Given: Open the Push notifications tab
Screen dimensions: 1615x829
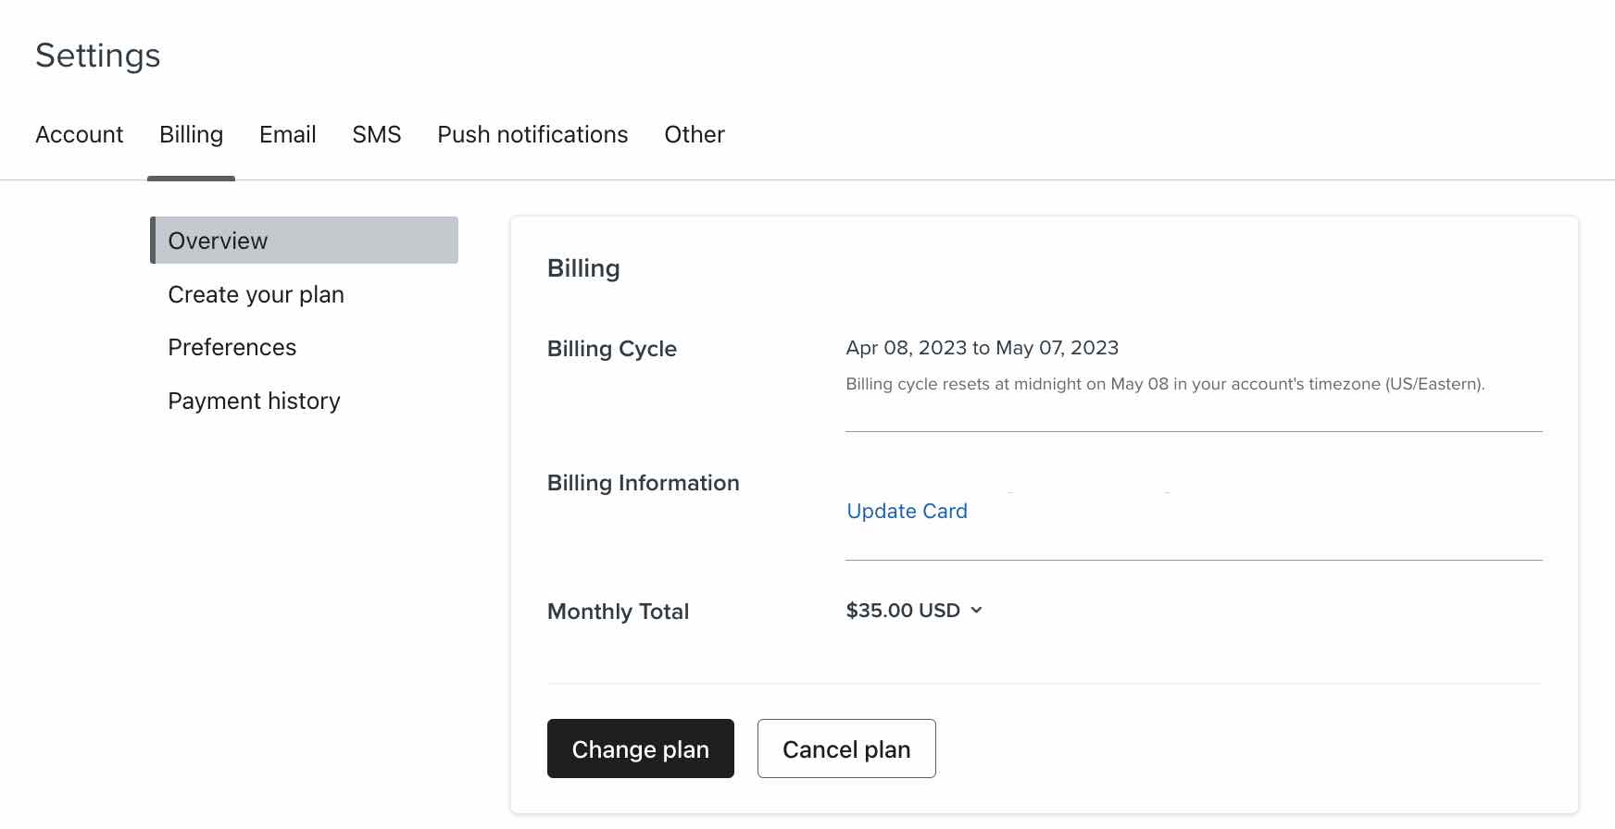Looking at the screenshot, I should click(x=532, y=135).
